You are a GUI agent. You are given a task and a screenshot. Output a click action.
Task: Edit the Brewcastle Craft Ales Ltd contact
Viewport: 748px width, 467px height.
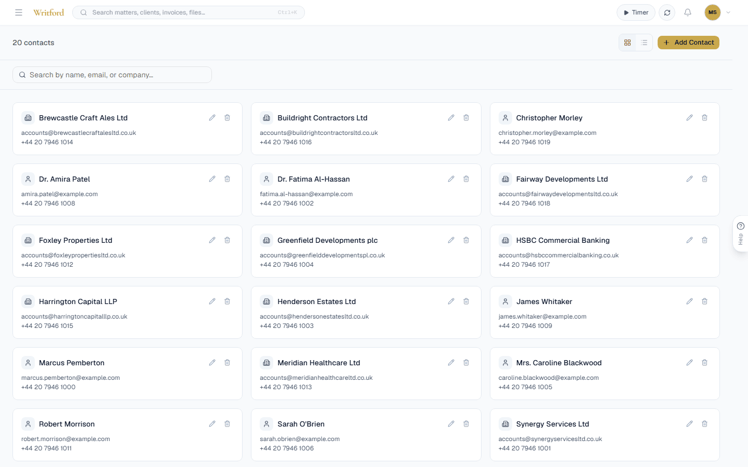pos(212,118)
